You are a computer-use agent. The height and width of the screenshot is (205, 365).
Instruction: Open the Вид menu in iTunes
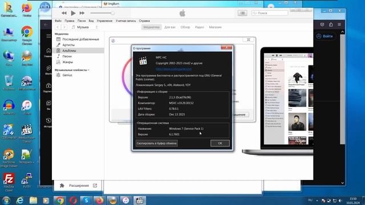[91, 20]
